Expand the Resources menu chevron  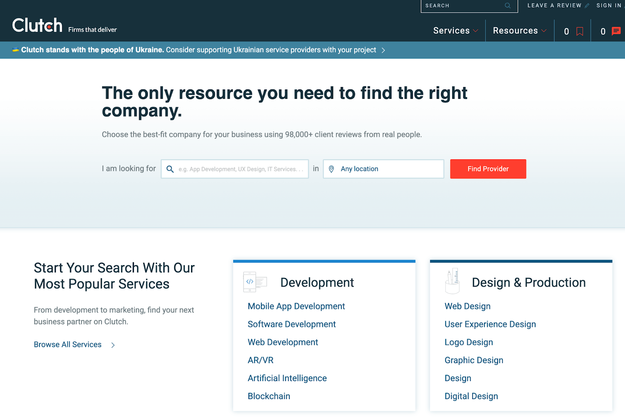click(544, 30)
